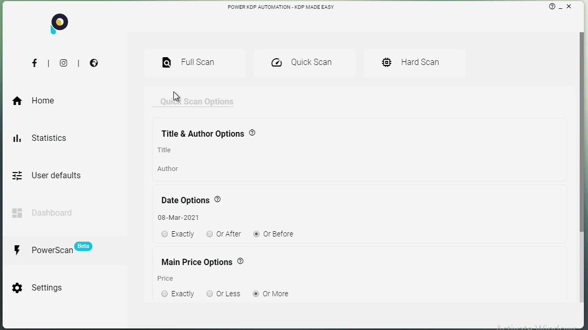Select date Exactly radio button
Screen dimensions: 588x330
(x=165, y=234)
